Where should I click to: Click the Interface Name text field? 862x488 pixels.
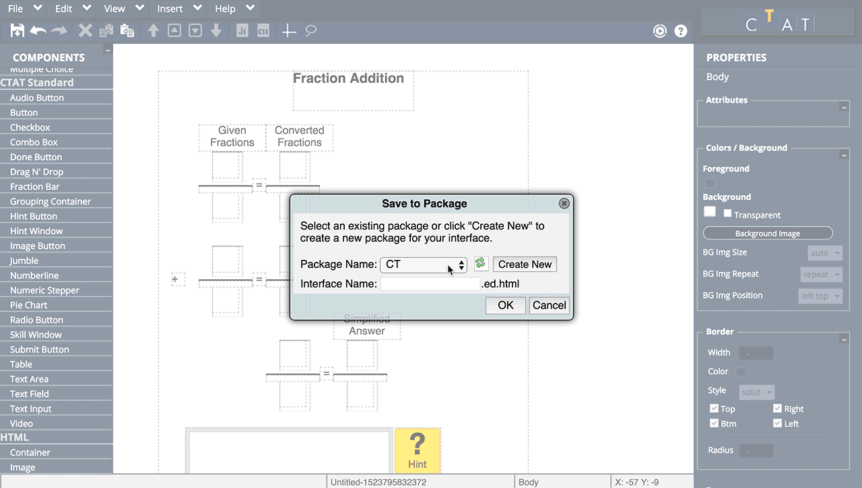[x=430, y=284]
